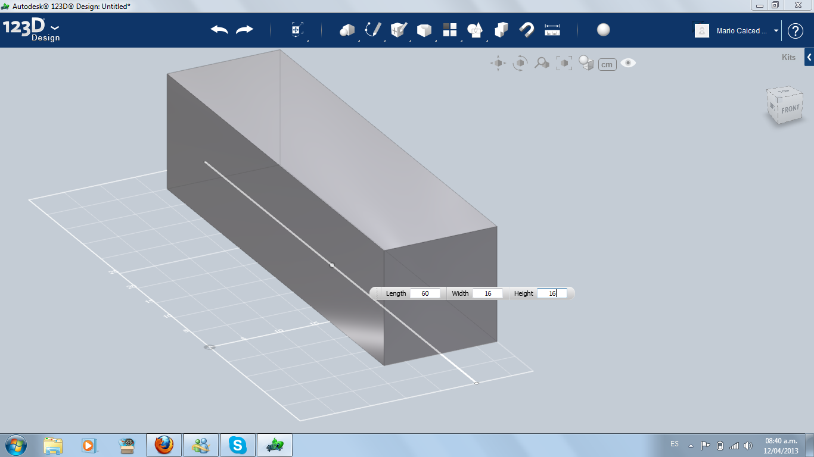Open the Help question mark
The image size is (814, 457).
[796, 31]
